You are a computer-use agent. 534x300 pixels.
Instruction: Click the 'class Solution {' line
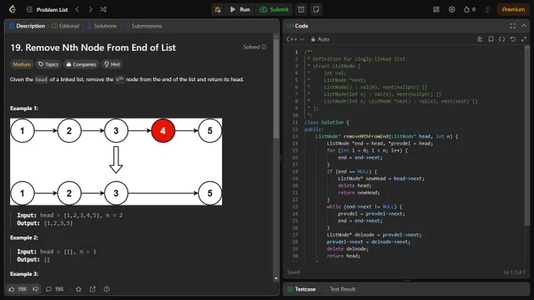coord(326,123)
